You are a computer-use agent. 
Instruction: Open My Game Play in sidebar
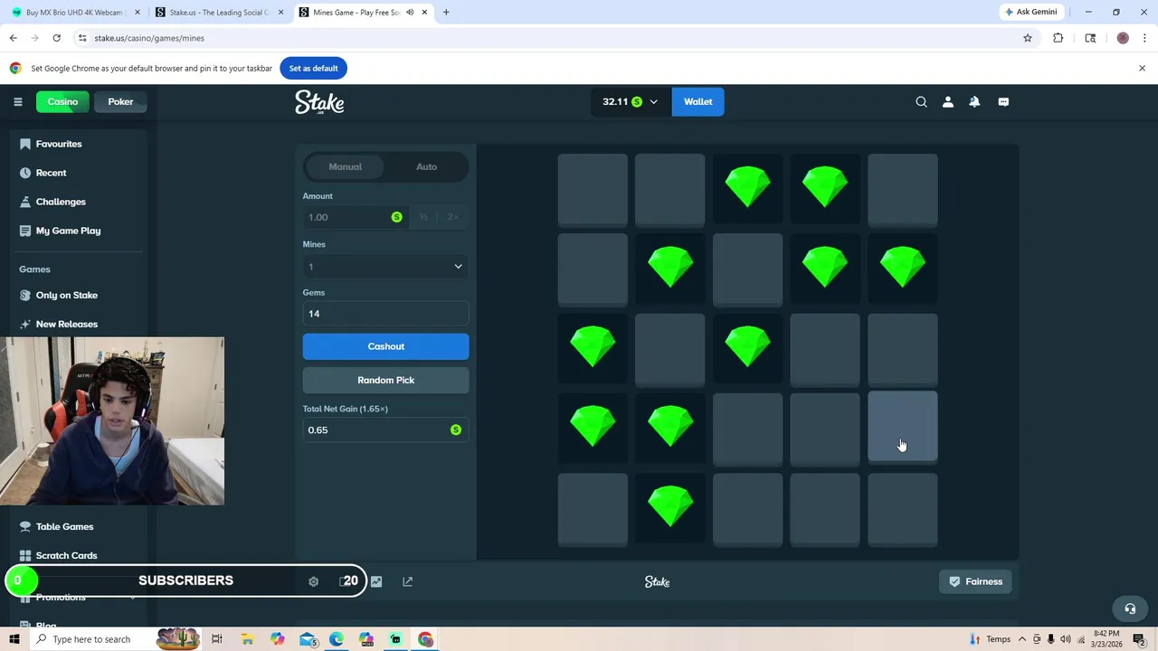click(68, 231)
